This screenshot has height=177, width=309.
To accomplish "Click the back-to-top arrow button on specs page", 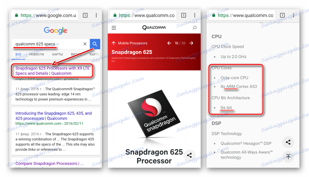I will [x=288, y=157].
